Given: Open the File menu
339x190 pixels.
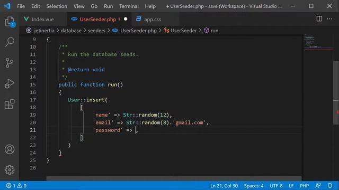Looking at the screenshot, I should pyautogui.click(x=21, y=6).
